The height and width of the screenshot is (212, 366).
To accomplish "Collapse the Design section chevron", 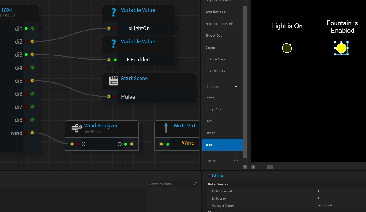I will 236,87.
